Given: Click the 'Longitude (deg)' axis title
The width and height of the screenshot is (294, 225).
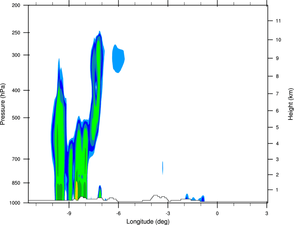Looking at the screenshot, I should point(148,222).
